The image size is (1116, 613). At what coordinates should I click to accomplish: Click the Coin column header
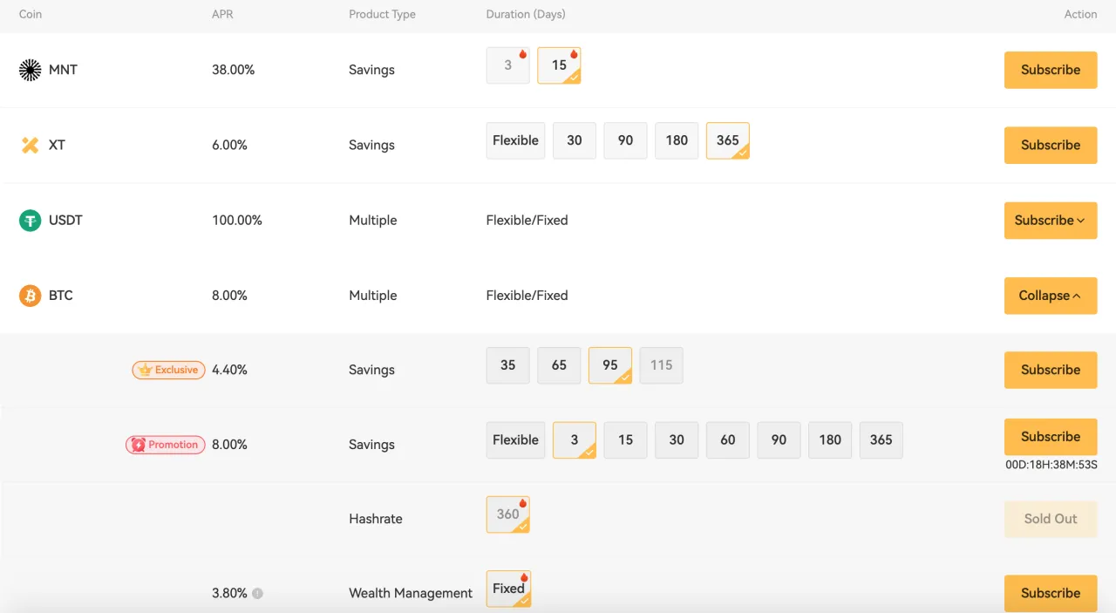coord(31,14)
